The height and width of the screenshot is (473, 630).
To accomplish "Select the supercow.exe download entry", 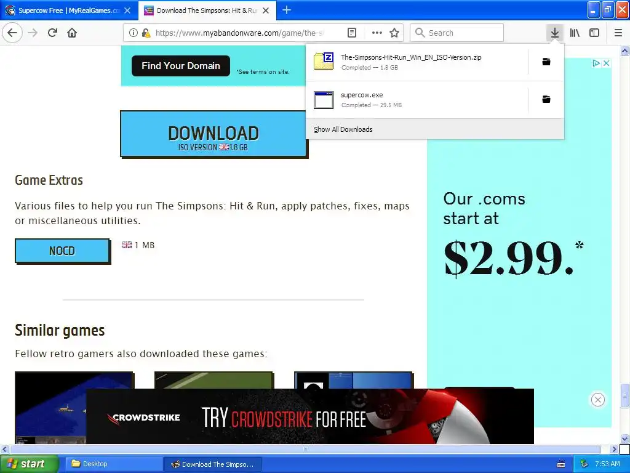I will [417, 99].
